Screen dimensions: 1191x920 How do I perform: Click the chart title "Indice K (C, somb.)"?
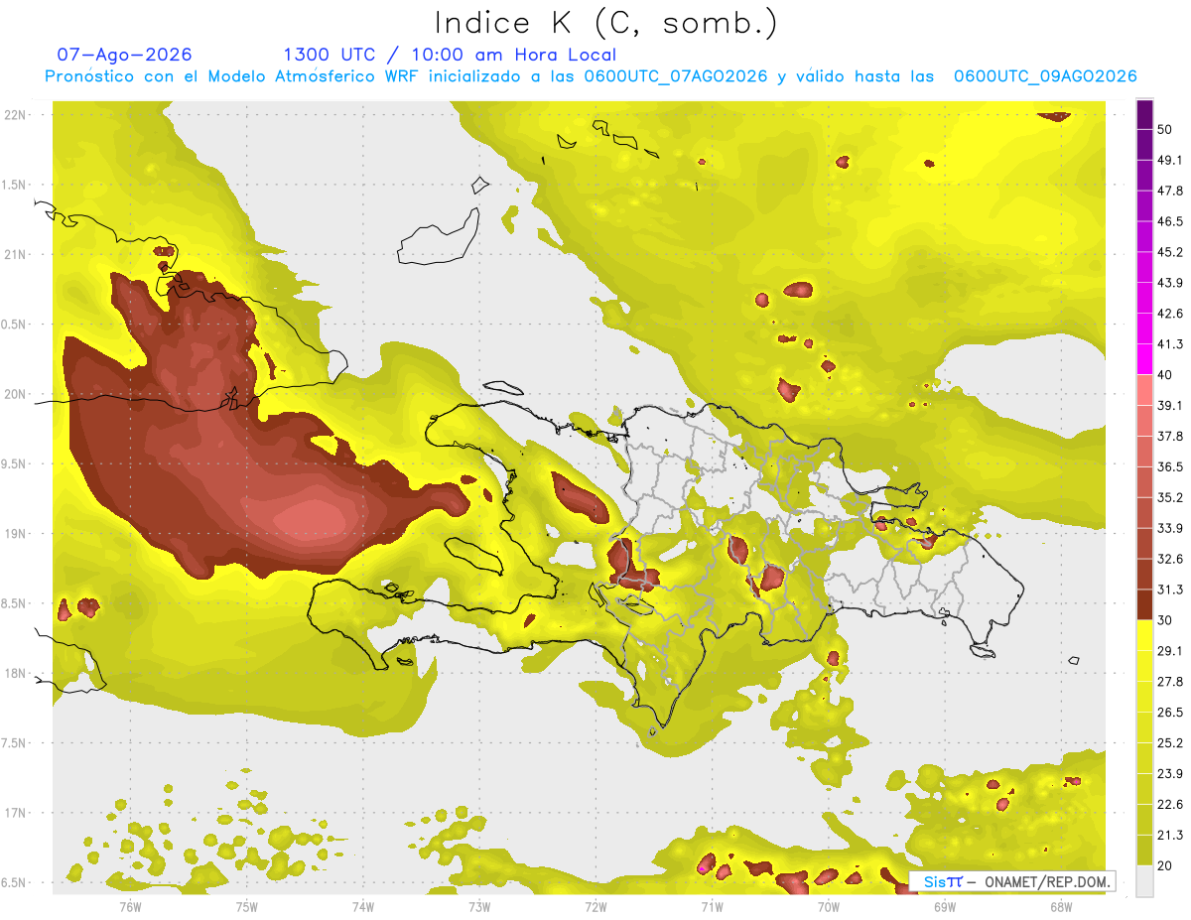(x=605, y=23)
